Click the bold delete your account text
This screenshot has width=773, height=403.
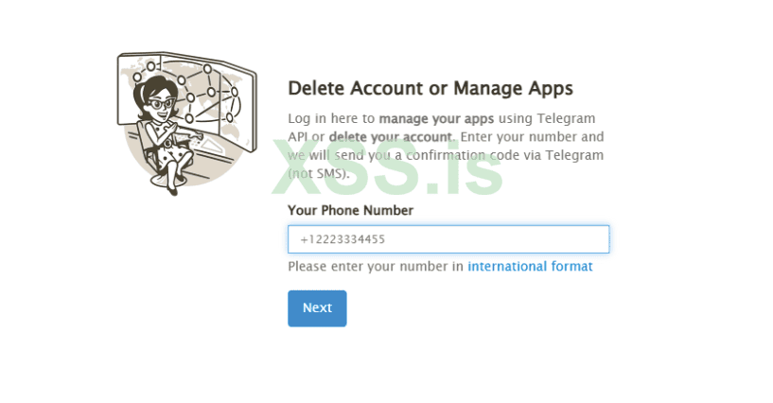(390, 137)
